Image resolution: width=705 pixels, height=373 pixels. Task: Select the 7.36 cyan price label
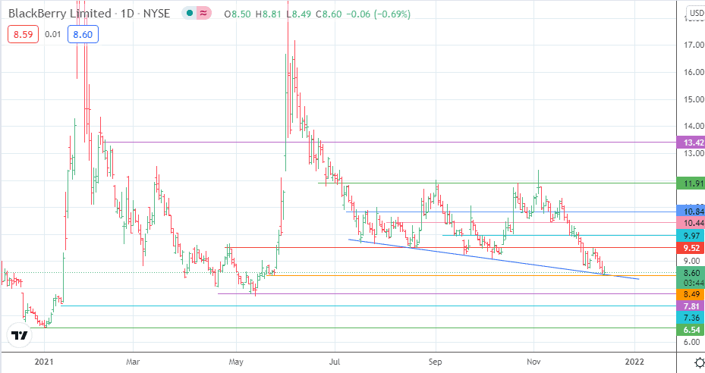coord(691,318)
